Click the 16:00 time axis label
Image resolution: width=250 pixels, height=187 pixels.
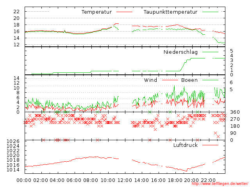[158, 180]
